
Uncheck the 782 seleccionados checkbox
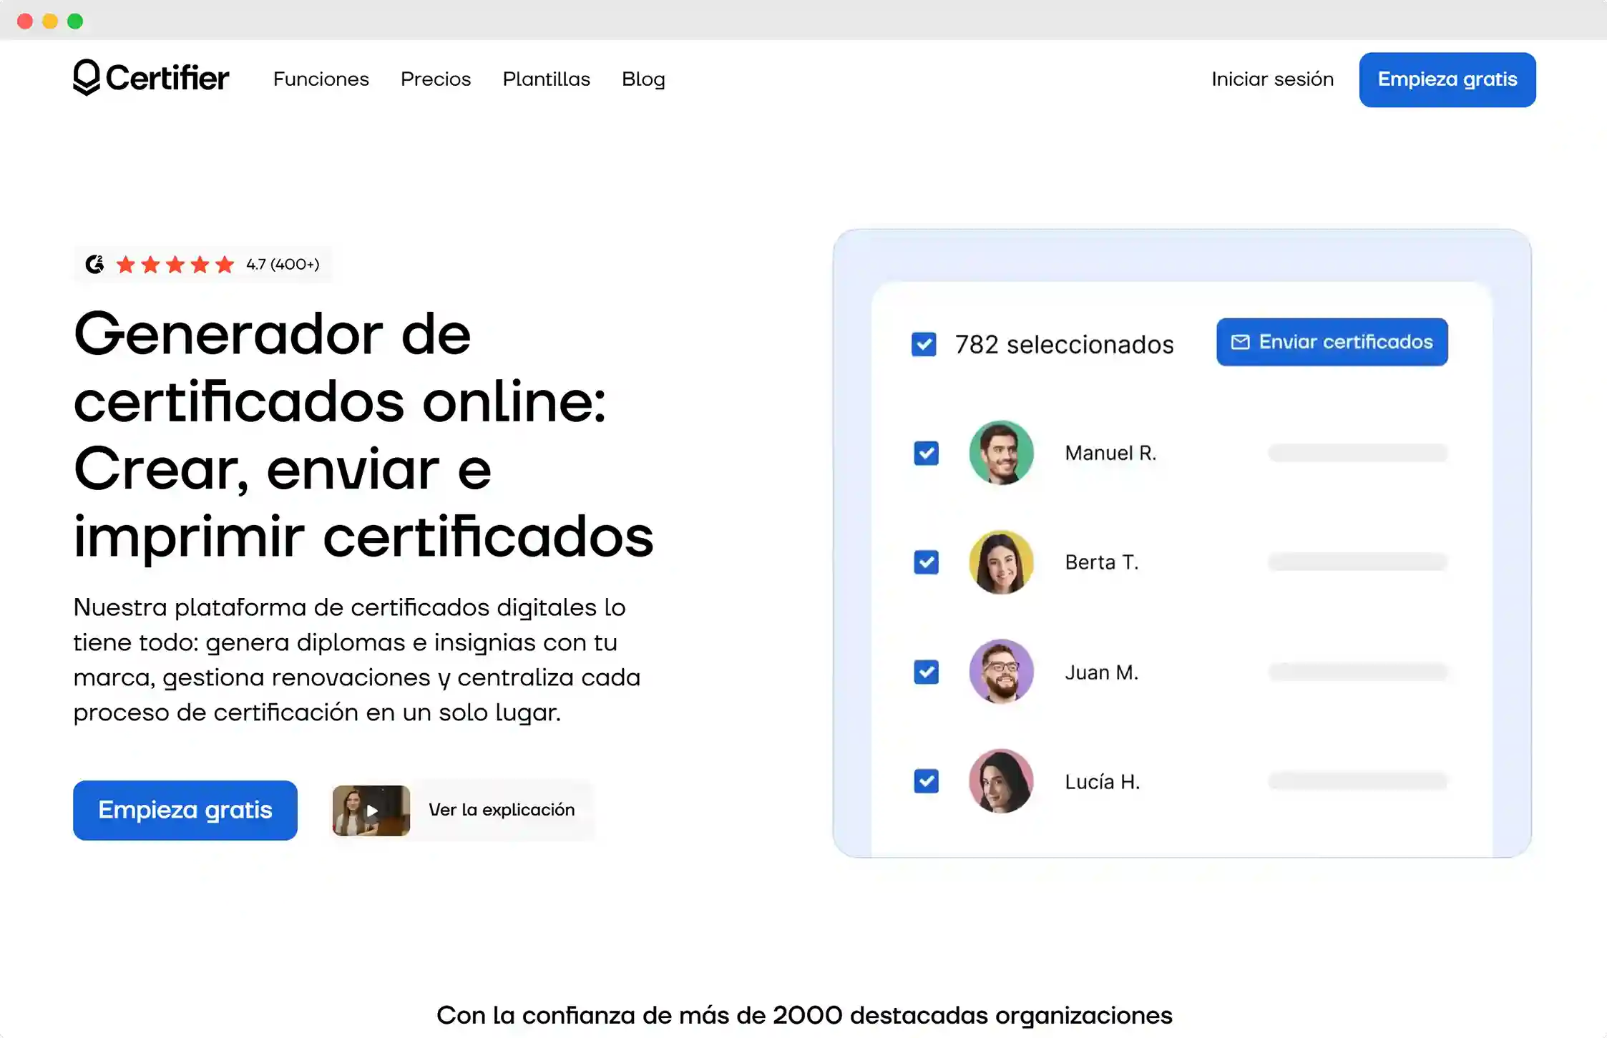(x=924, y=344)
